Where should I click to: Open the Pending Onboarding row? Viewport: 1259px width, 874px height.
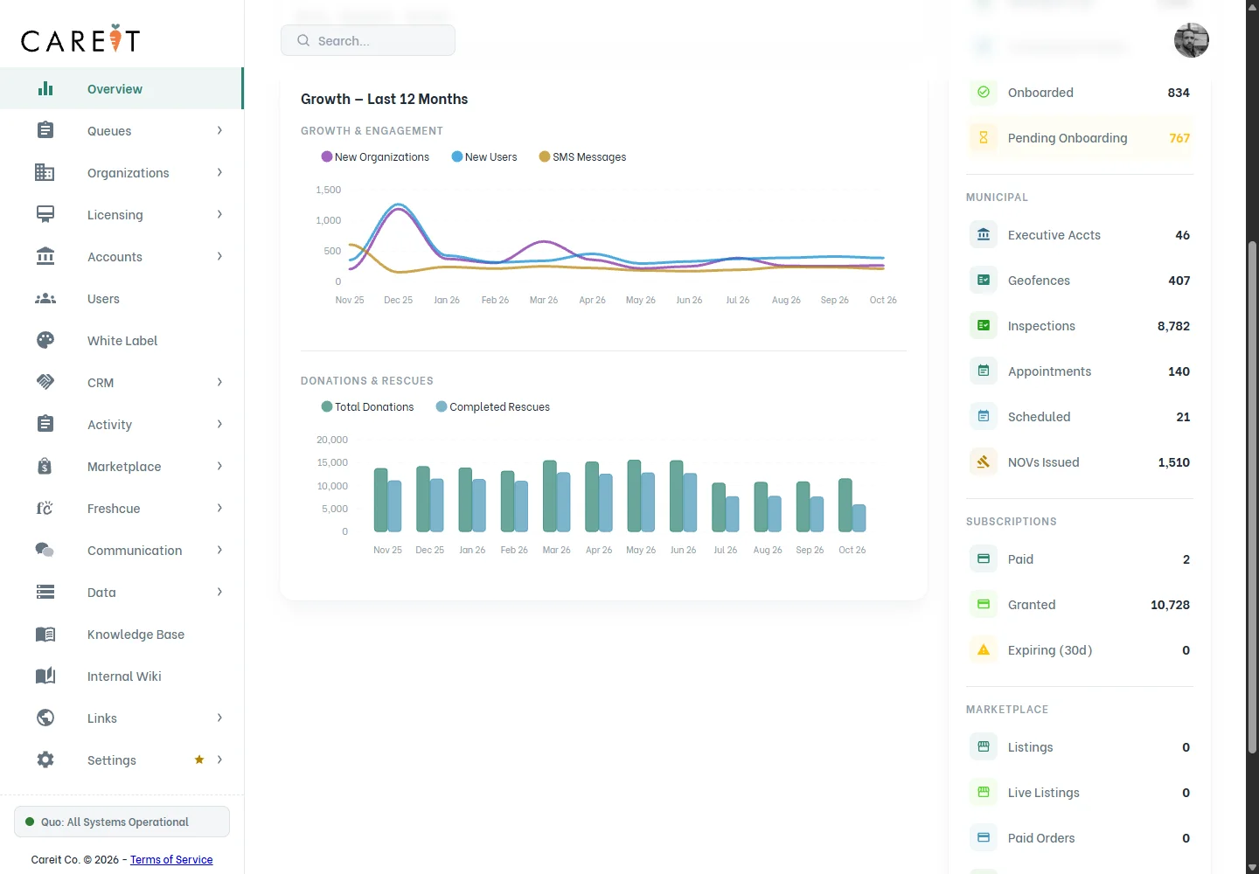pyautogui.click(x=1080, y=137)
